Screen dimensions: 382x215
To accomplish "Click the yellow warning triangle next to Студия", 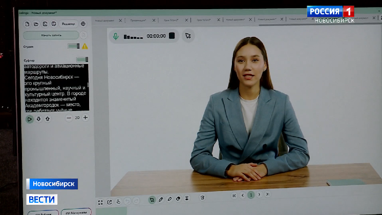I will click(x=85, y=46).
